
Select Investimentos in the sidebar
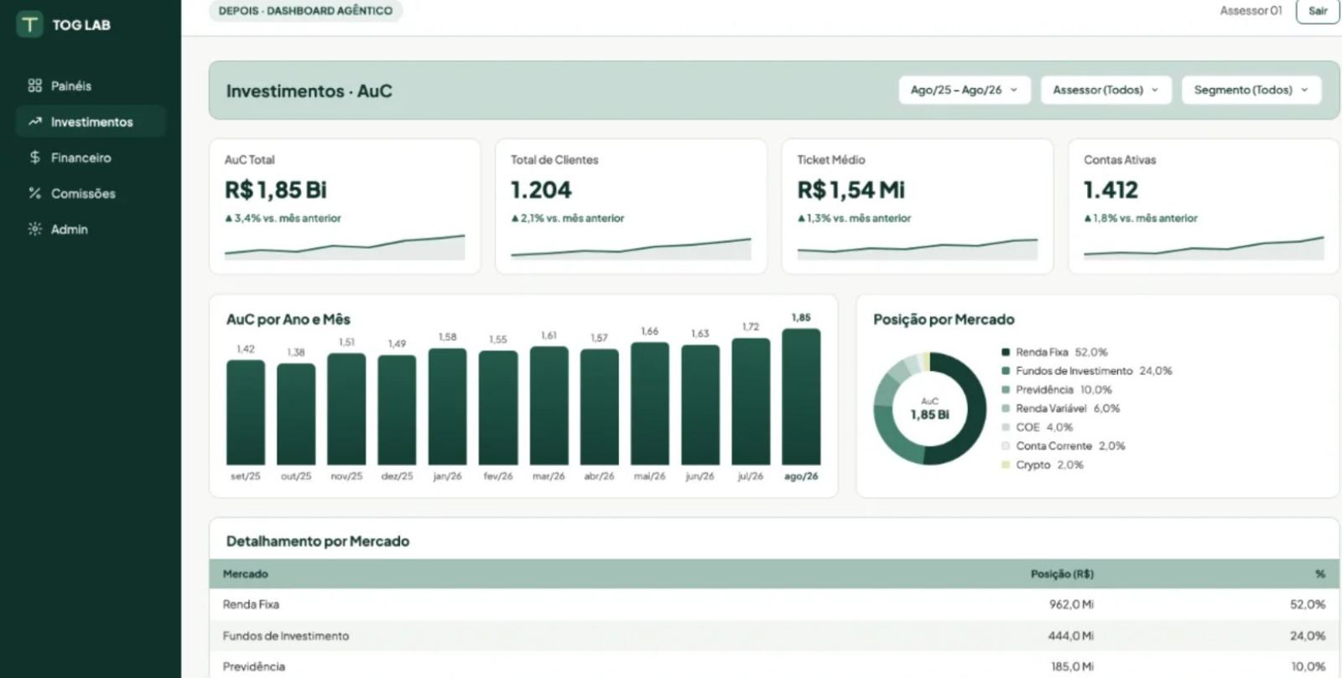[x=91, y=122]
